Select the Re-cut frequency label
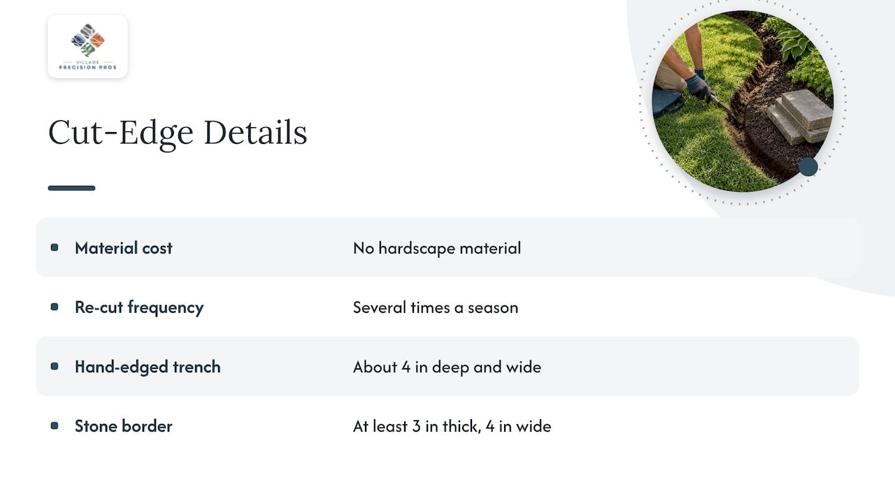This screenshot has height=503, width=895. tap(139, 307)
